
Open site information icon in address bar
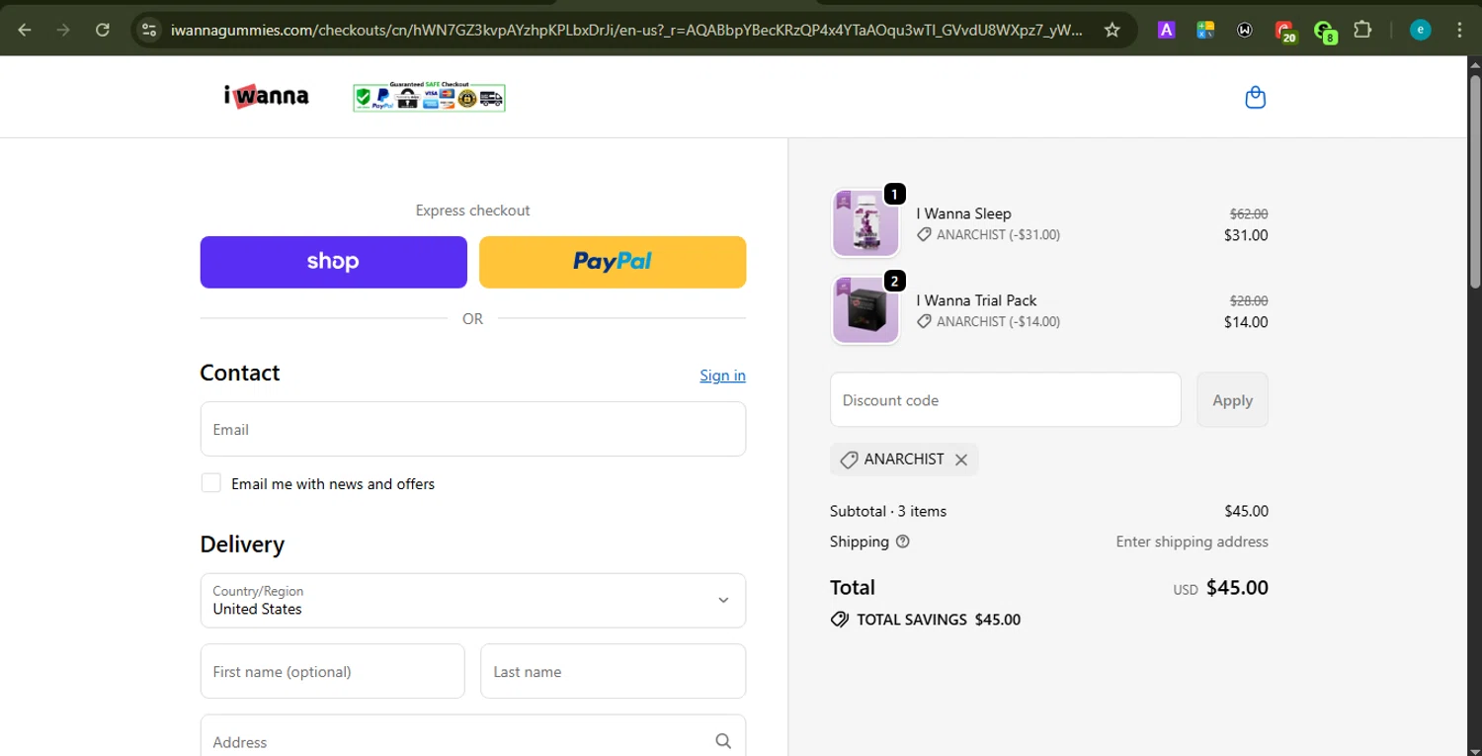pyautogui.click(x=149, y=30)
